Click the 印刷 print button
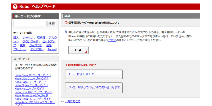The image size is (212, 106). click(78, 50)
